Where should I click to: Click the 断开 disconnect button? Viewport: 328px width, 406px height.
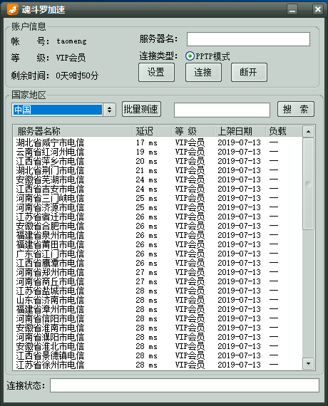[249, 72]
